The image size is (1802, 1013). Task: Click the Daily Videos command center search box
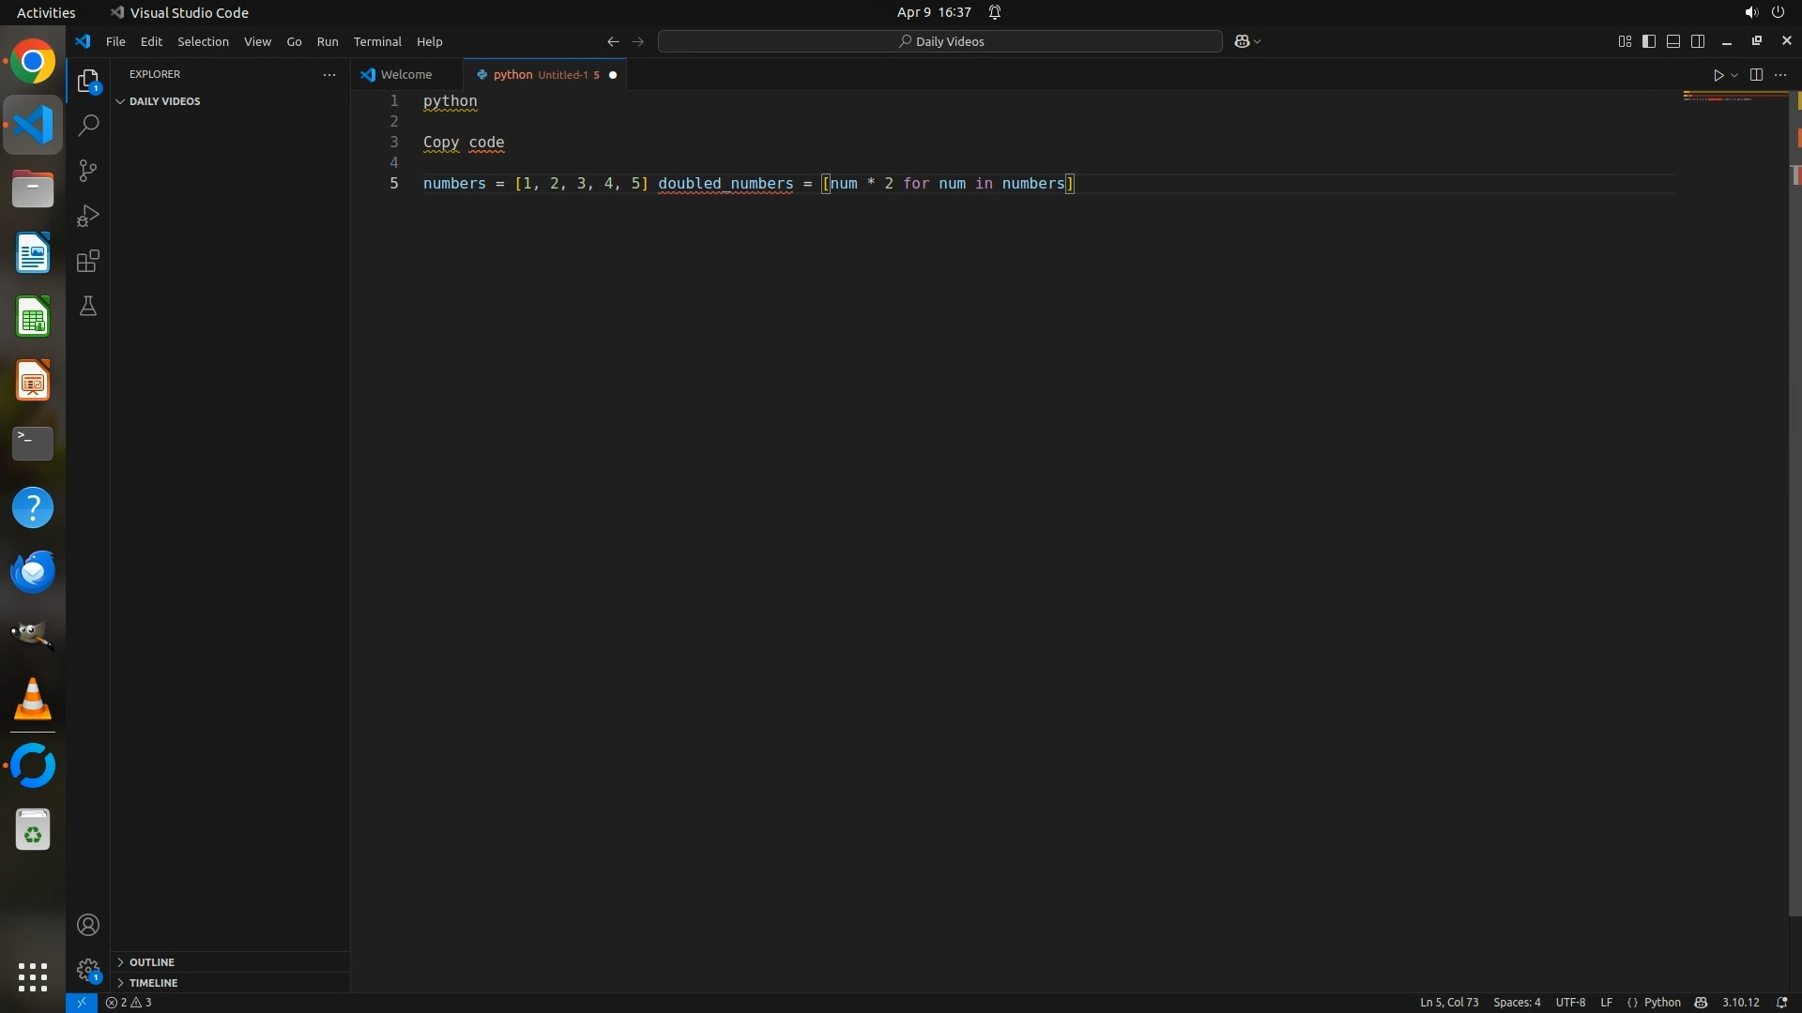(940, 41)
